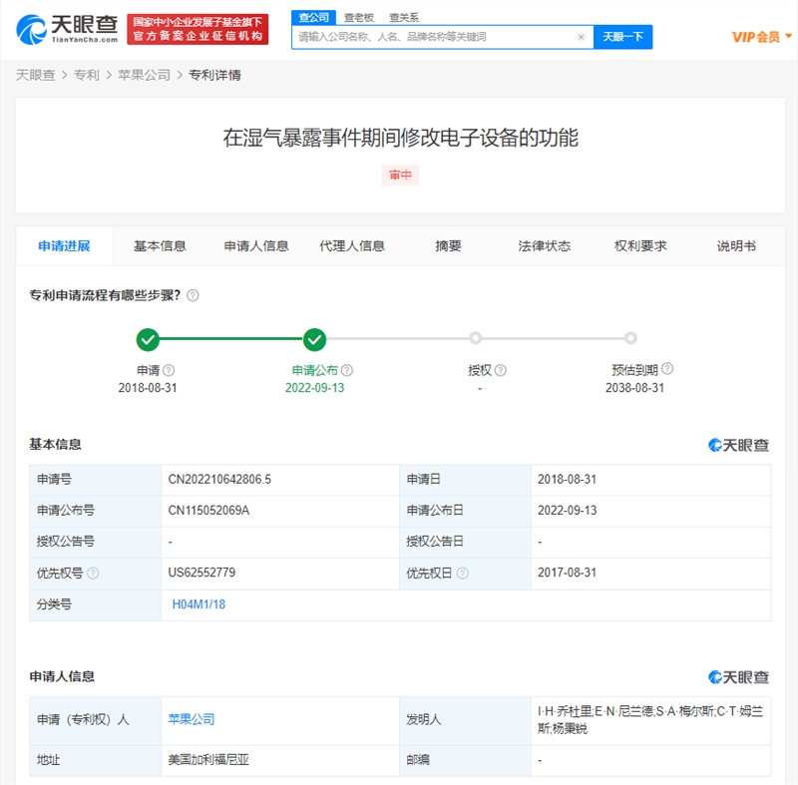Click the grey circle marker for 授权 step
This screenshot has width=798, height=785.
(x=476, y=338)
